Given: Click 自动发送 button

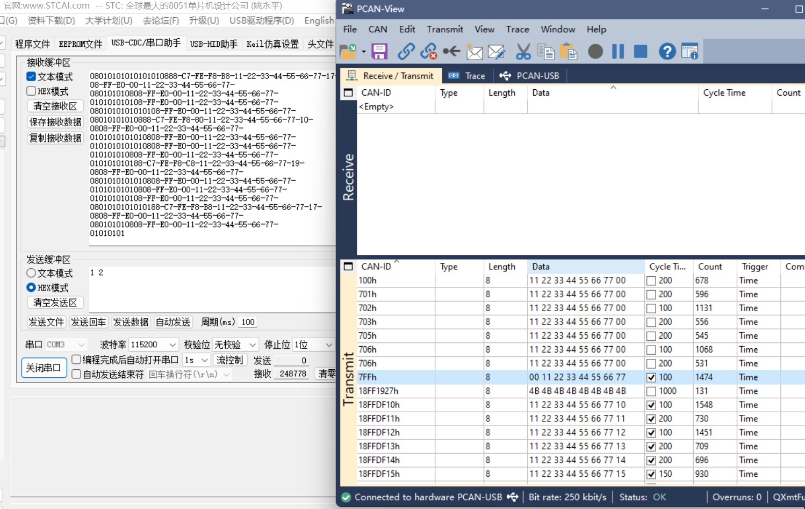Looking at the screenshot, I should 173,322.
